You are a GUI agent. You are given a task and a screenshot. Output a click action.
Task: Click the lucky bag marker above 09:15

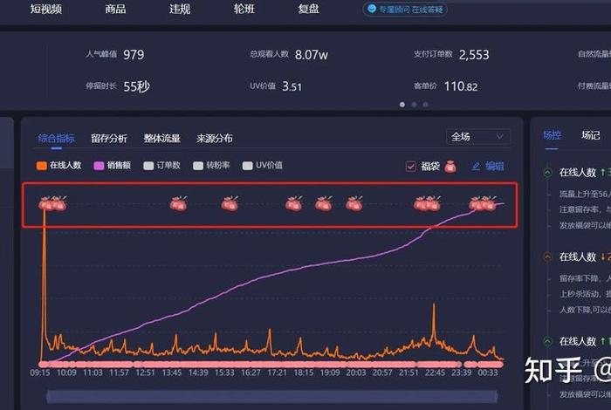coord(45,203)
